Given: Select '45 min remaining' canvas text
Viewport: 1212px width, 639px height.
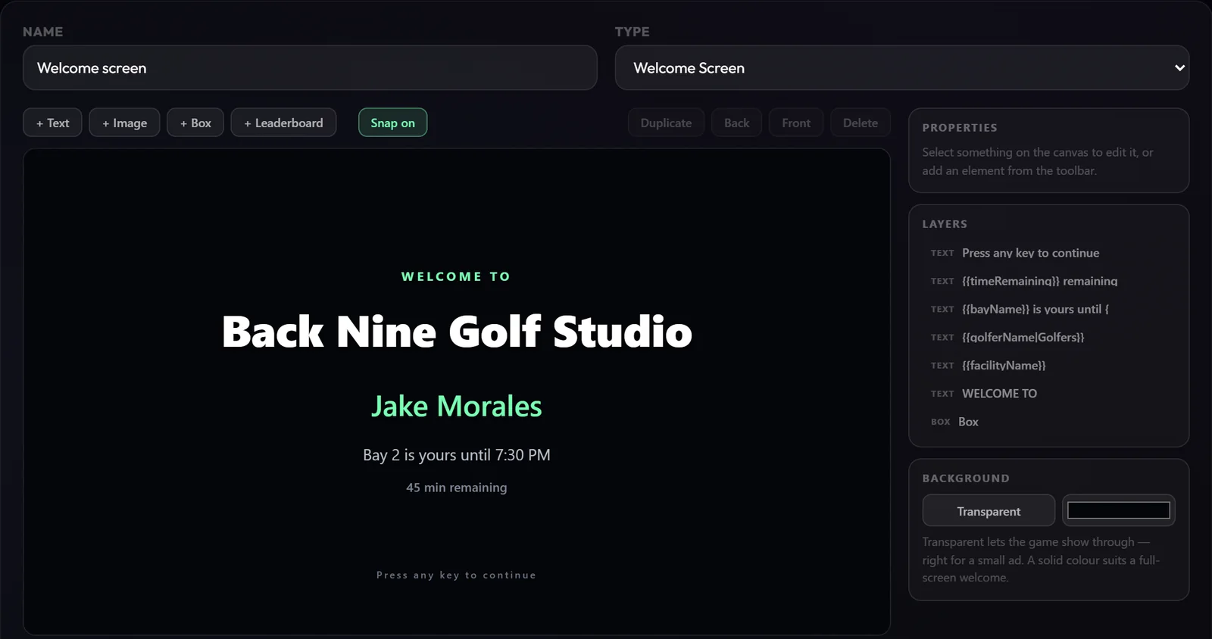Looking at the screenshot, I should 457,488.
